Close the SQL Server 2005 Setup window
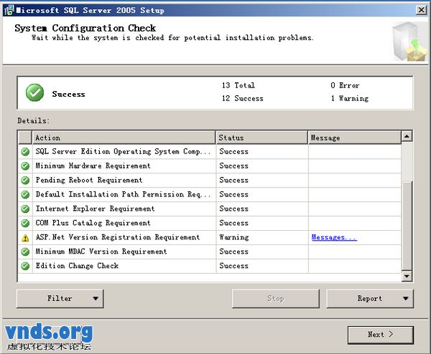The image size is (431, 354). click(421, 10)
